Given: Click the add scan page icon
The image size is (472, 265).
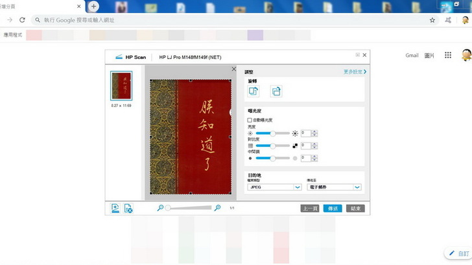Looking at the screenshot, I should tap(115, 208).
